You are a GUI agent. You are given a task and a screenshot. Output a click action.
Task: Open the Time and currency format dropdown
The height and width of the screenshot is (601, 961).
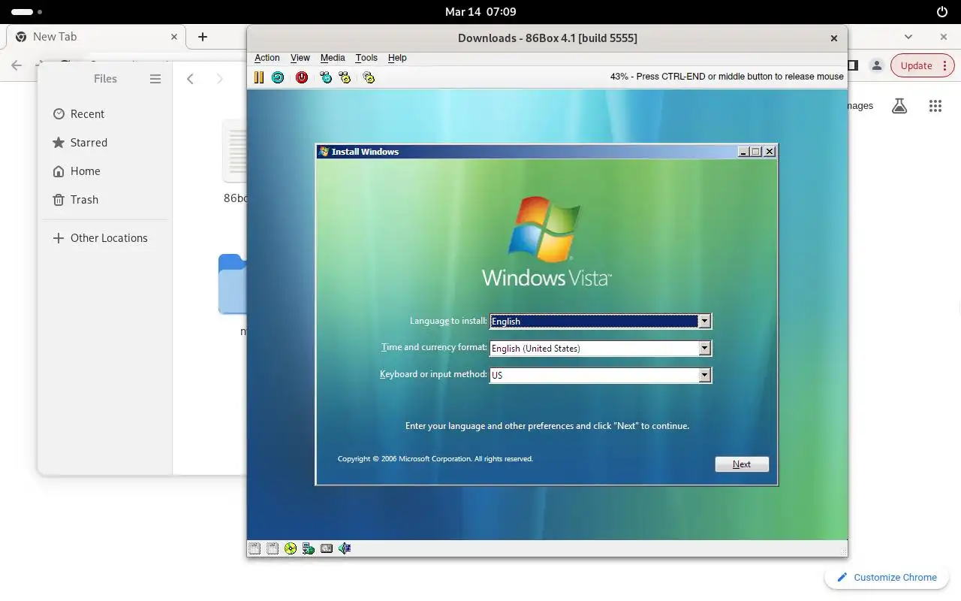pyautogui.click(x=704, y=349)
